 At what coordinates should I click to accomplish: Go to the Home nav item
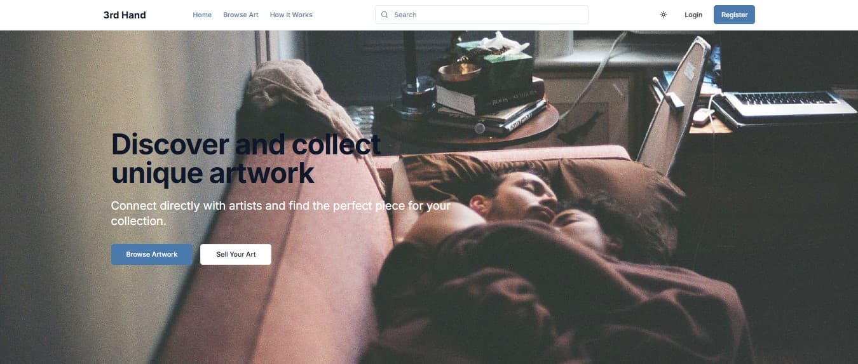[202, 15]
